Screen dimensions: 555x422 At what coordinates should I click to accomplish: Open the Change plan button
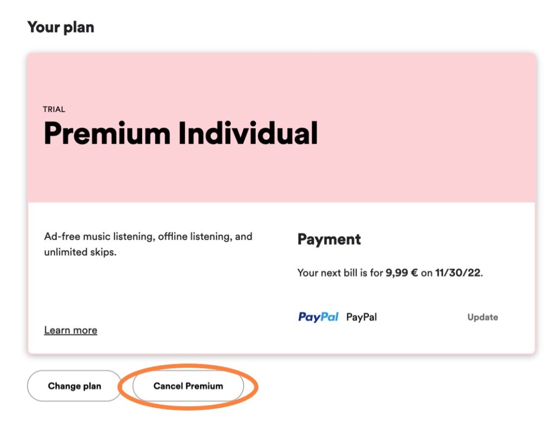[74, 386]
